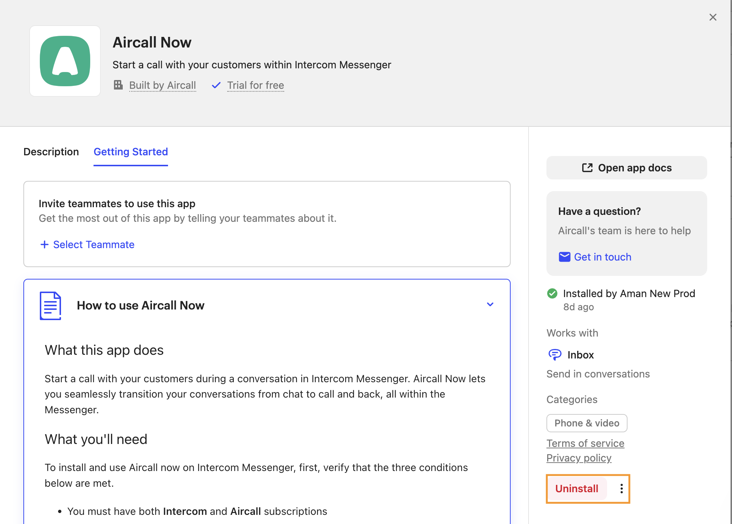Click Invite teammates to use this app title

tap(117, 204)
